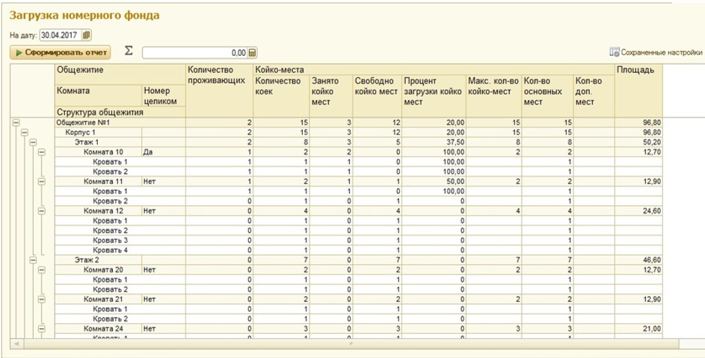Collapse the Комната 21 rows
Viewport: 705px width, 358px height.
41,298
